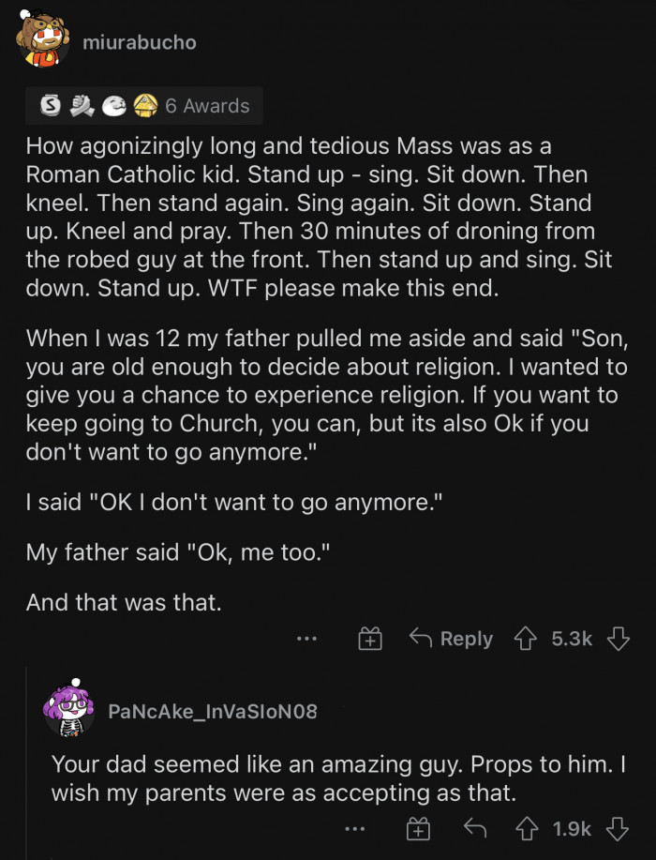Open the 6 Awards list

point(204,106)
